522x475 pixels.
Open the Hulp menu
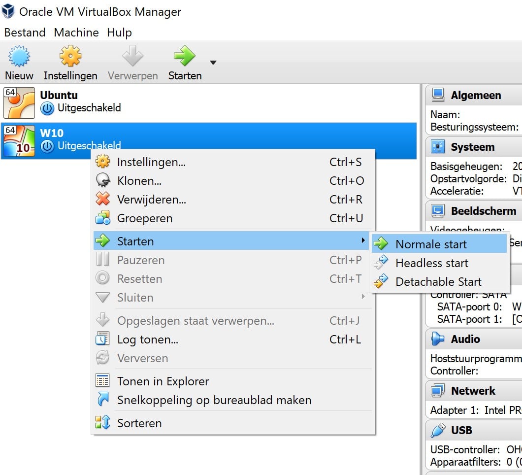point(119,33)
